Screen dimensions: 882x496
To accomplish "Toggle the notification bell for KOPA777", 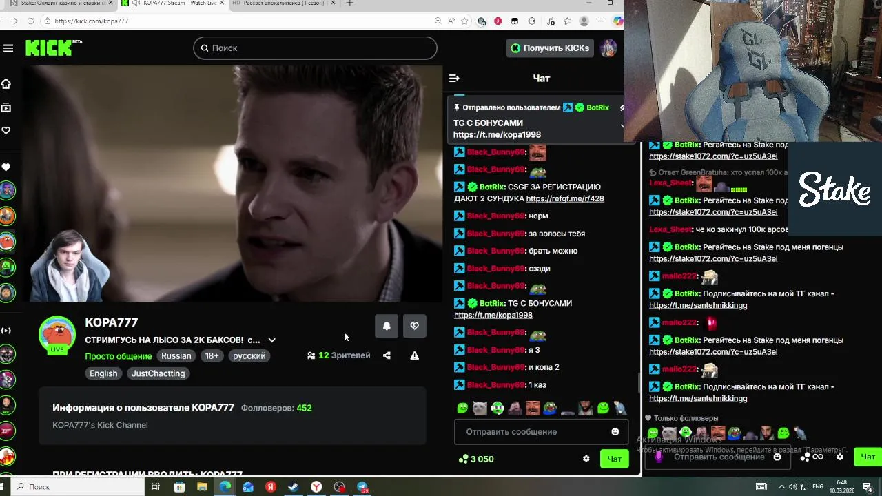I will pos(387,326).
